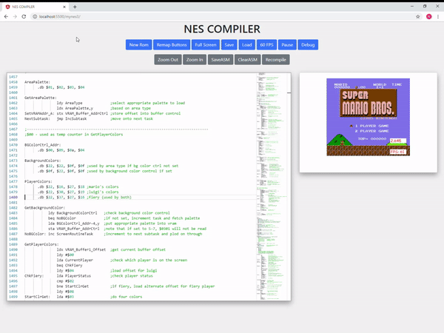Viewport: 444px width, 333px height.
Task: Click the code minimap overview
Action: (x=272, y=186)
